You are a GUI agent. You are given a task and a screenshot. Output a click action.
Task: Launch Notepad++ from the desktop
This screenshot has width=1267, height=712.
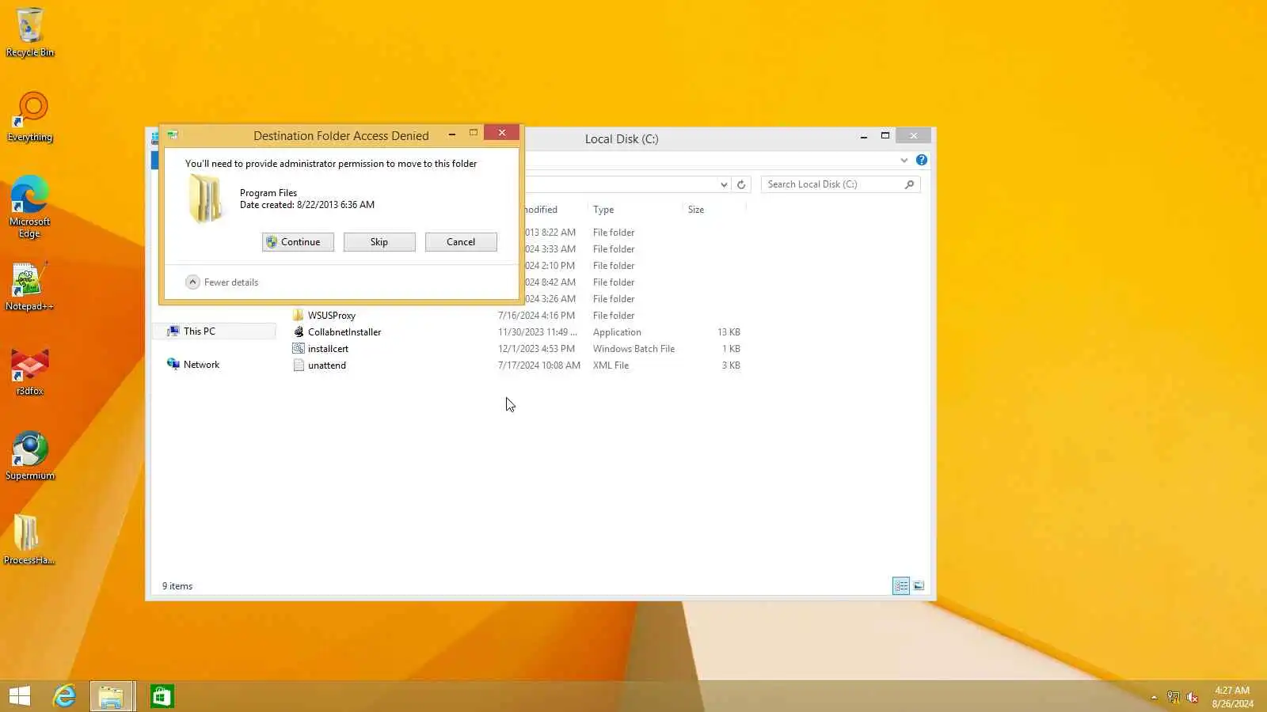pos(30,286)
